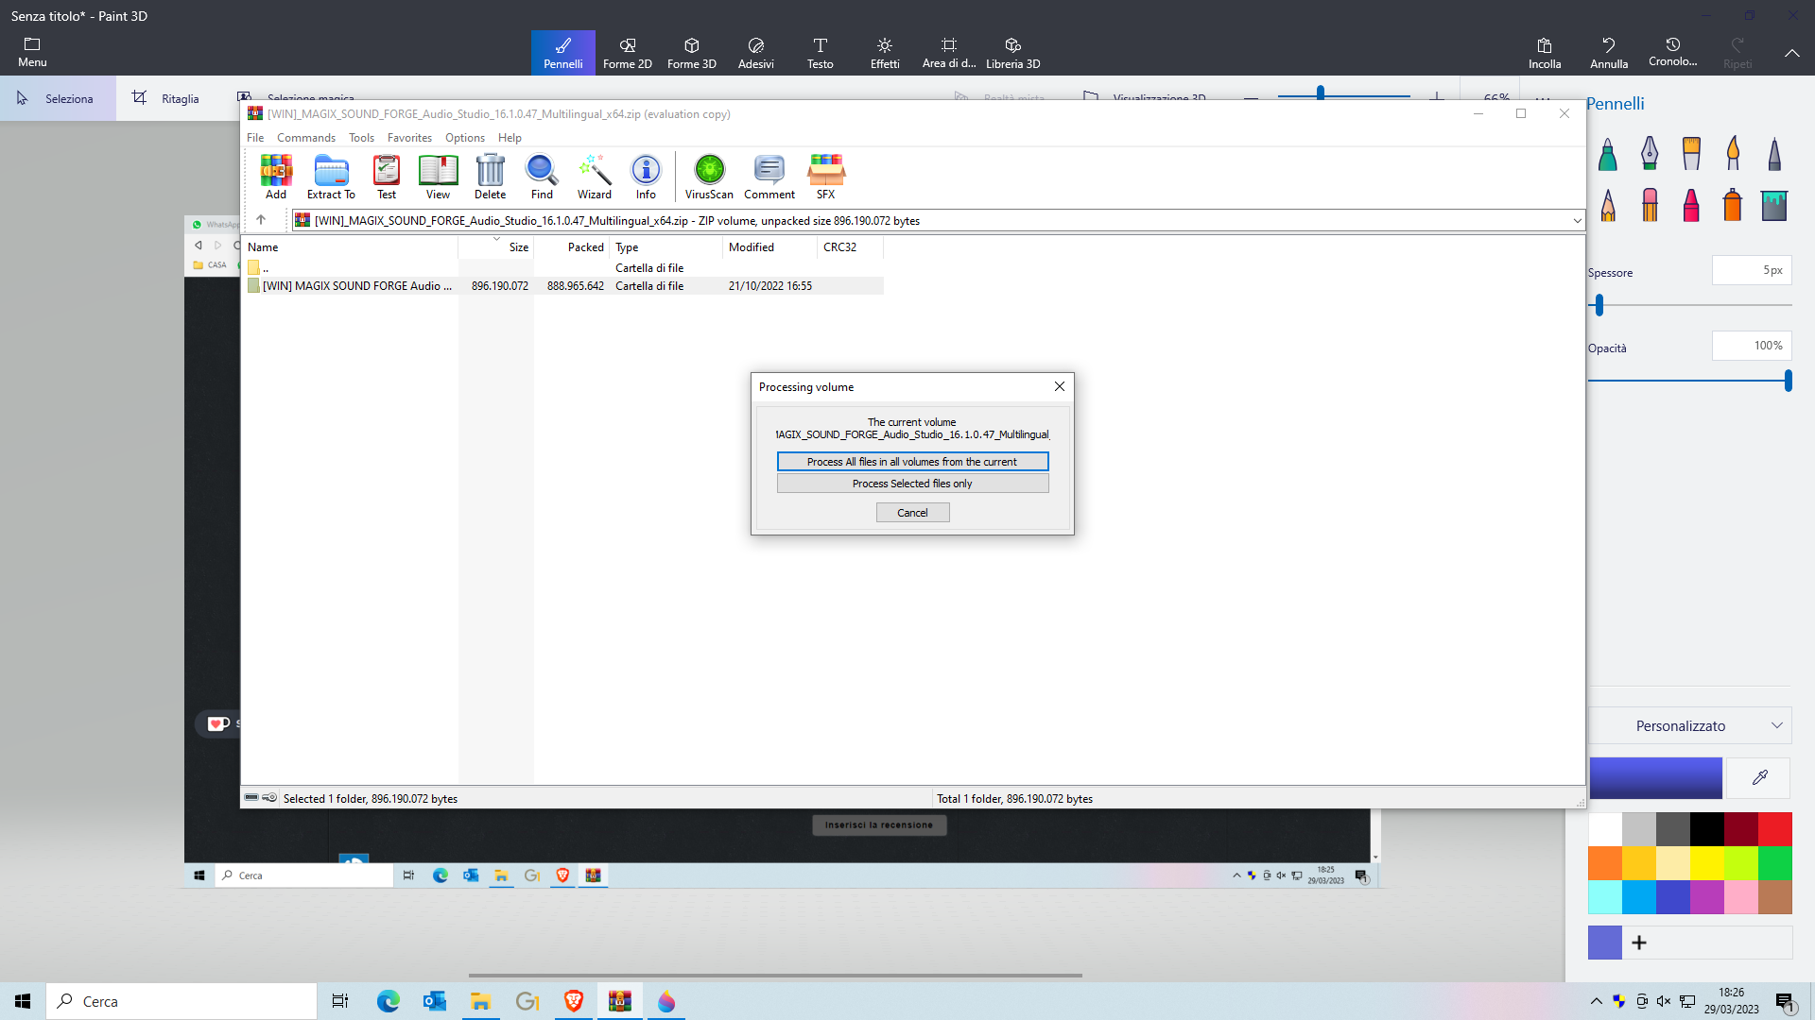Select the pixel pen brush tool
1815x1020 pixels.
[x=1774, y=153]
